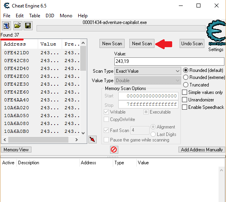
Task: Open the Value Type dropdown
Action: tap(148, 81)
